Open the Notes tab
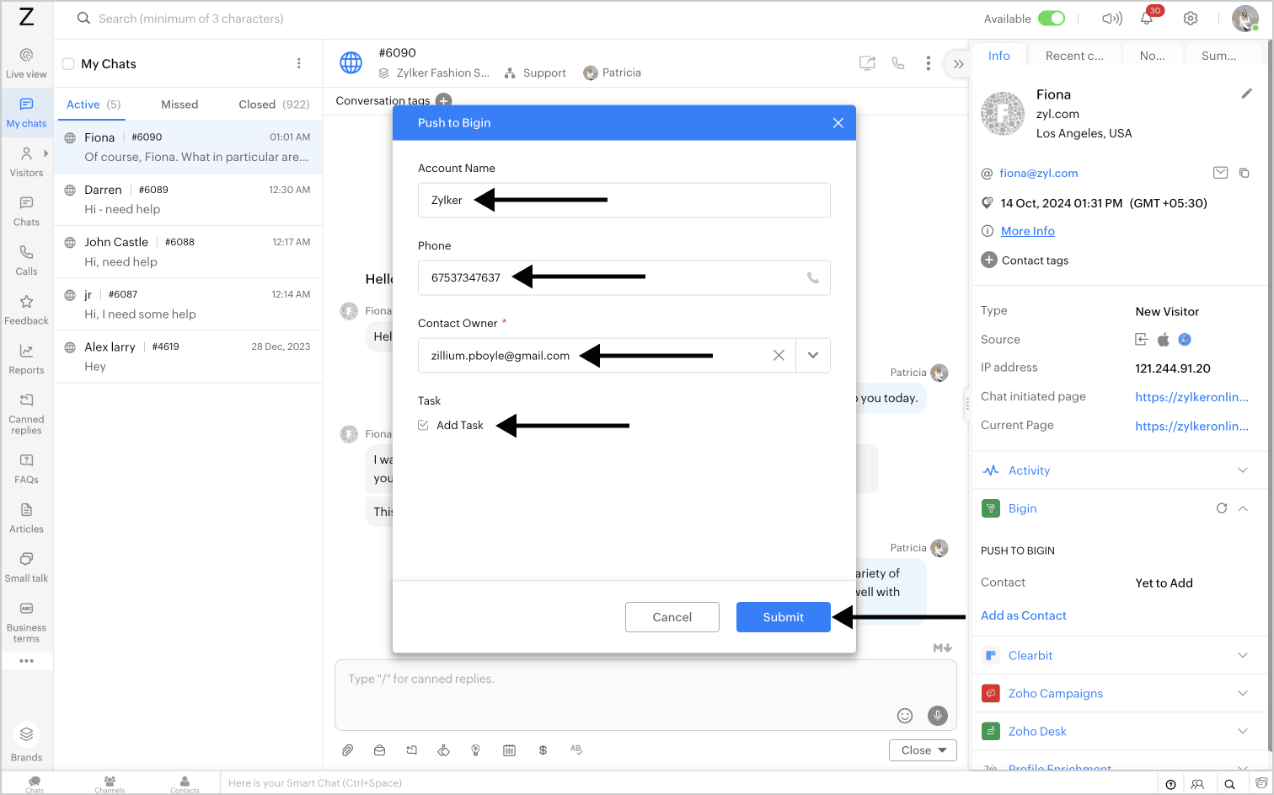The width and height of the screenshot is (1274, 795). pos(1153,56)
